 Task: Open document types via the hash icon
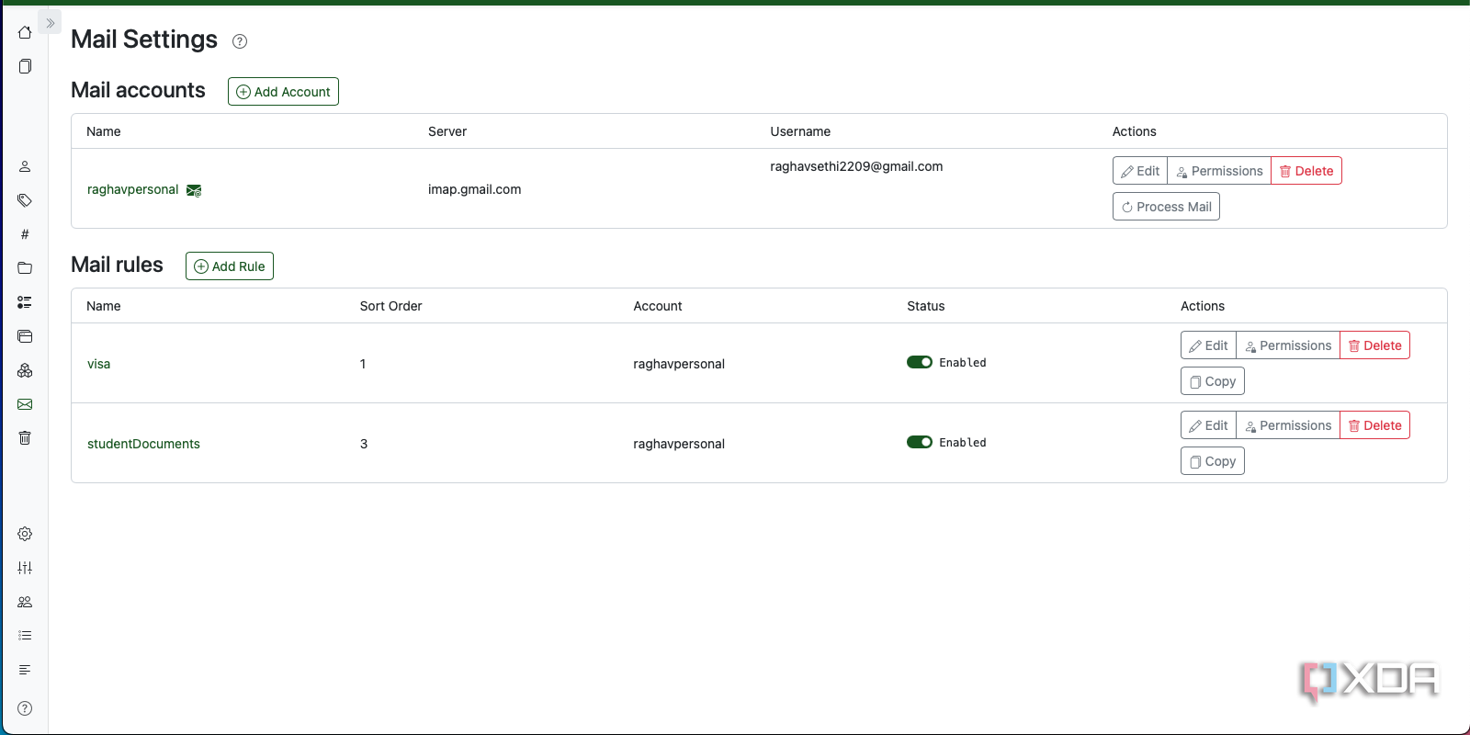pyautogui.click(x=25, y=234)
